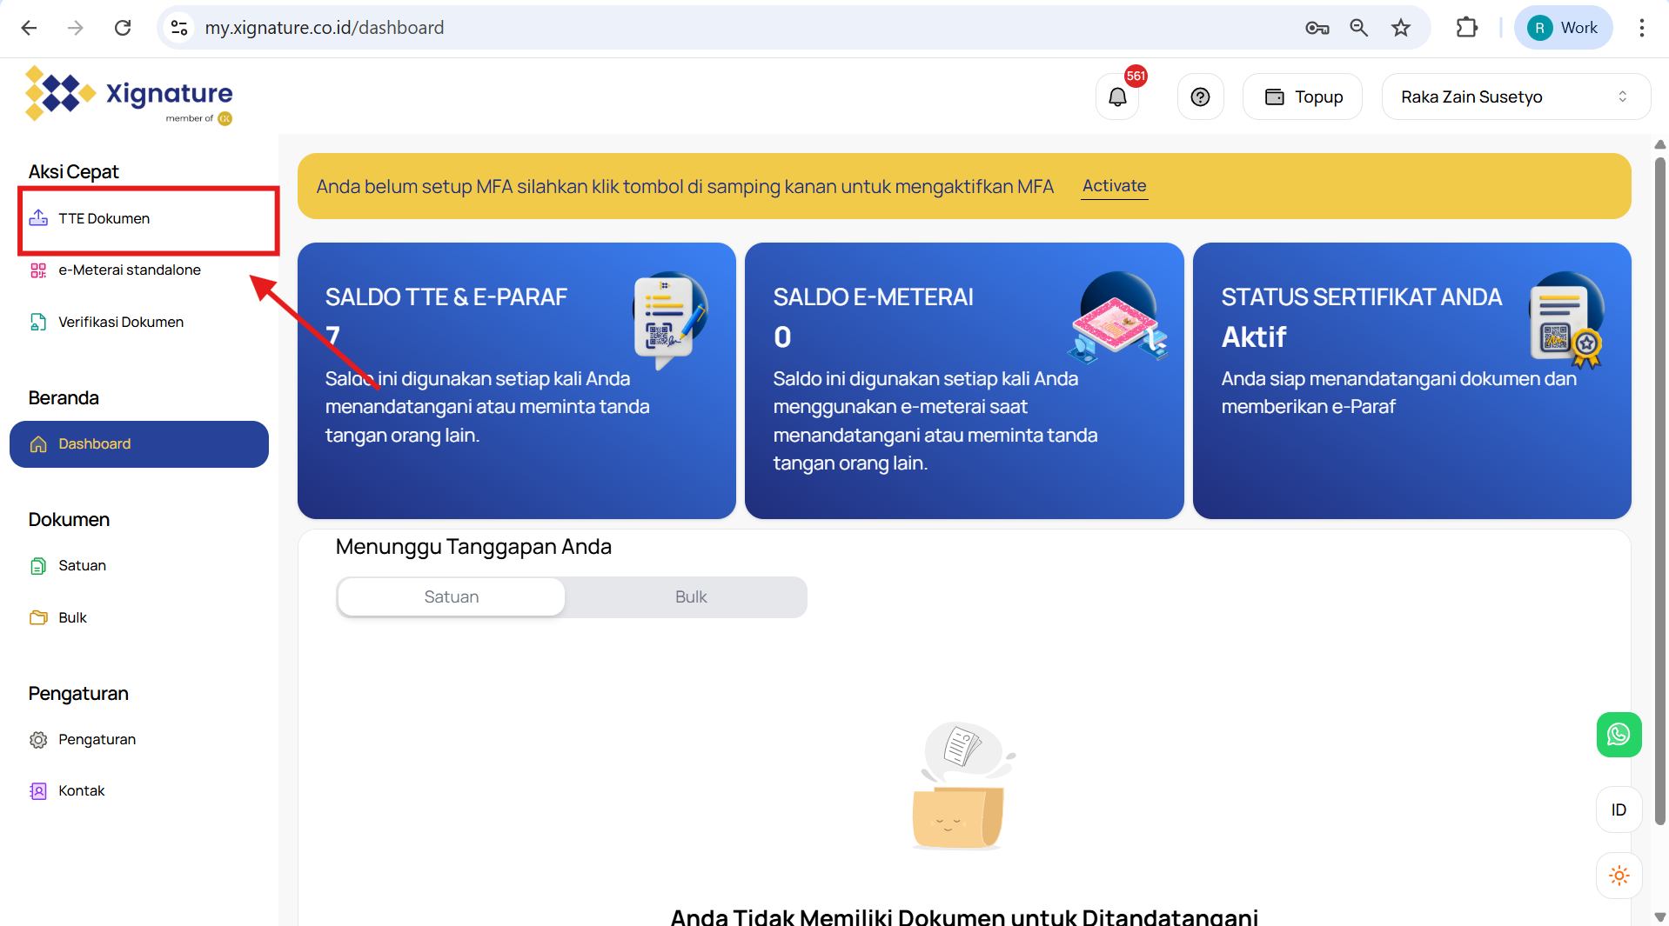Click the Xignature logo
Image resolution: width=1669 pixels, height=926 pixels.
coord(131,96)
